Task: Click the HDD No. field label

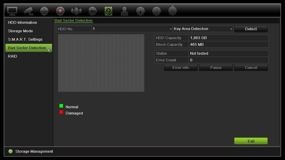Action: tap(66, 29)
